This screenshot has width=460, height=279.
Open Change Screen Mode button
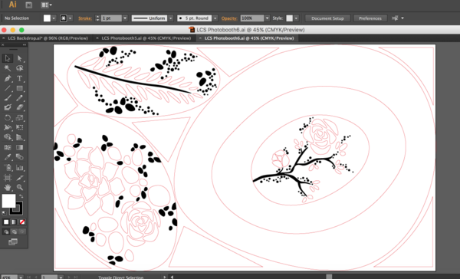(13, 241)
